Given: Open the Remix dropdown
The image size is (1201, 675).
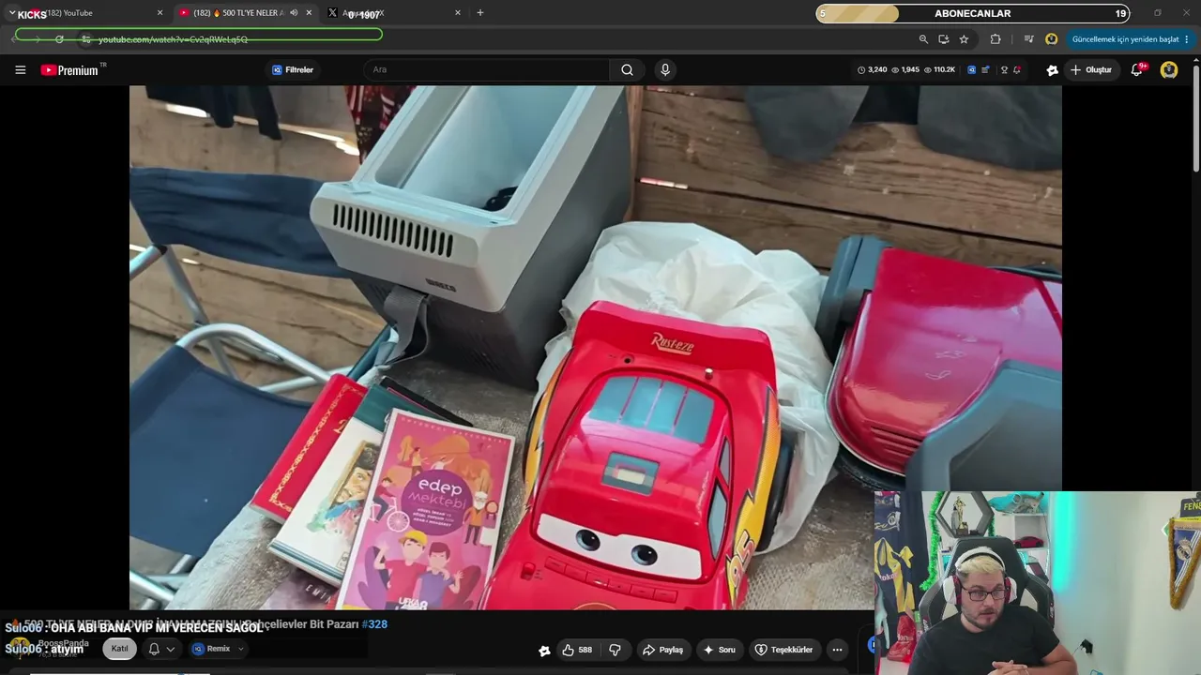Looking at the screenshot, I should pyautogui.click(x=219, y=649).
